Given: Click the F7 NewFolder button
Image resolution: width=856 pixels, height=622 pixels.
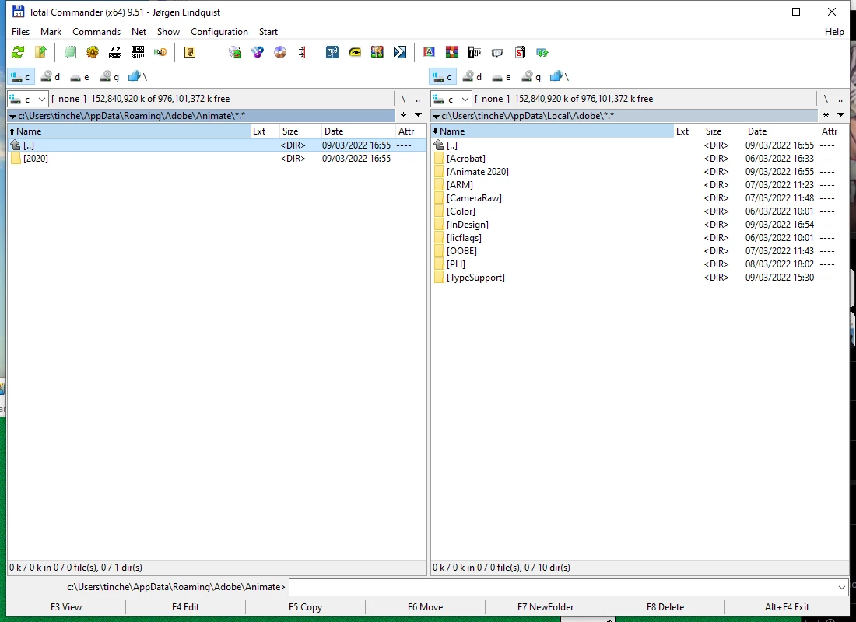Looking at the screenshot, I should (546, 606).
